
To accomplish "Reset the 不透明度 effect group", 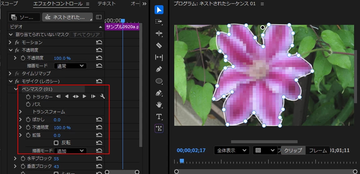I will (x=99, y=50).
